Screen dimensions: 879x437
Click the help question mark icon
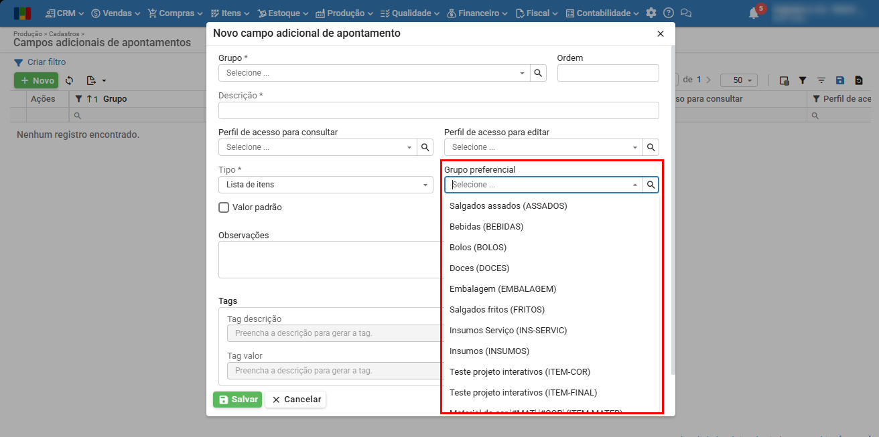click(668, 13)
